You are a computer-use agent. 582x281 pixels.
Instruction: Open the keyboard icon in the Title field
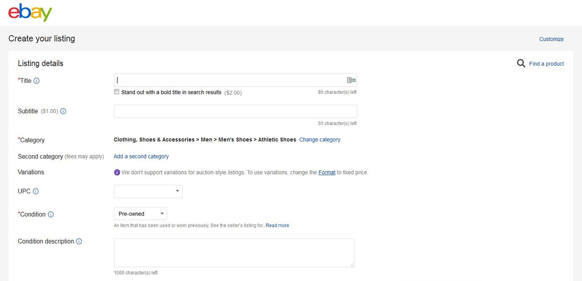click(x=351, y=79)
